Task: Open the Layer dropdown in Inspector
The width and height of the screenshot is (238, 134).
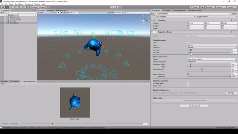Action: 219,16
